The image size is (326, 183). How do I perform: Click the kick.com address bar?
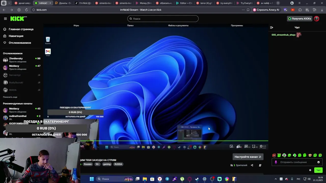(42, 10)
